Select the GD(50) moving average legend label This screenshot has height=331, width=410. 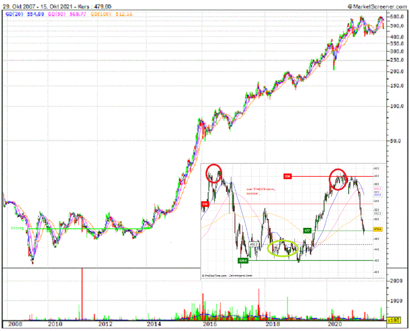[56, 14]
